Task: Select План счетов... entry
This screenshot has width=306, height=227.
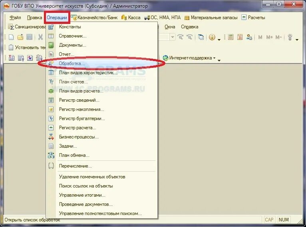Action: click(x=102, y=82)
